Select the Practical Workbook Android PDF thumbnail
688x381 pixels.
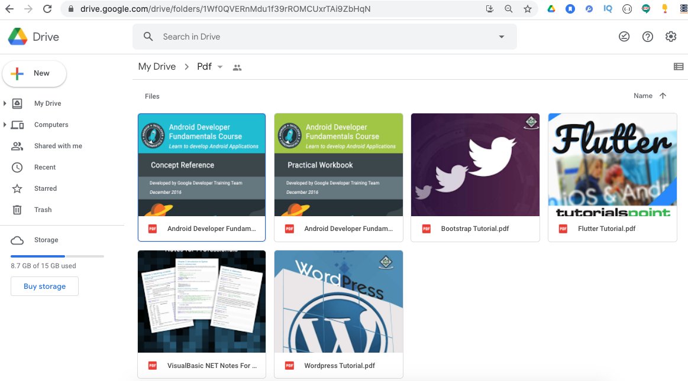tap(339, 165)
